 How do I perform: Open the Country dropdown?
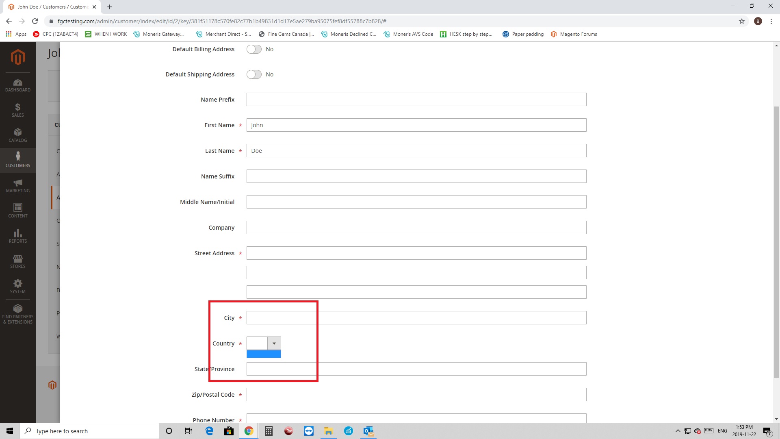tap(274, 343)
